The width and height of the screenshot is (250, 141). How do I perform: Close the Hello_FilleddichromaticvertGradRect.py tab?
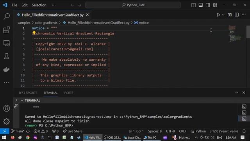click(x=87, y=15)
